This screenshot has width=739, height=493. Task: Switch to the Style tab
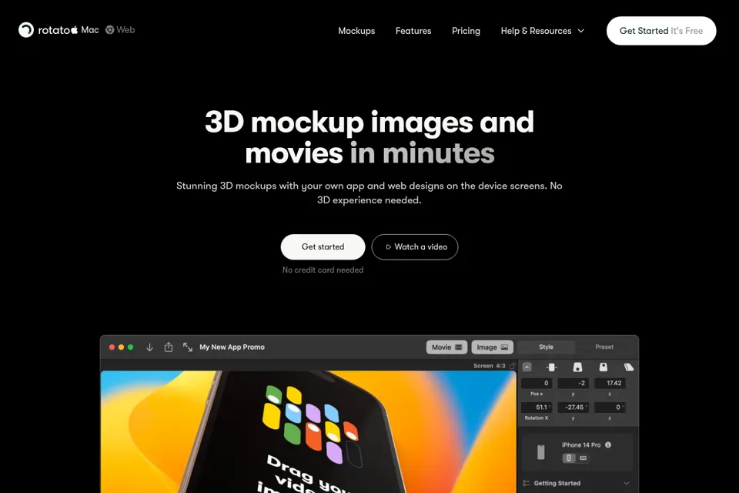(x=547, y=347)
